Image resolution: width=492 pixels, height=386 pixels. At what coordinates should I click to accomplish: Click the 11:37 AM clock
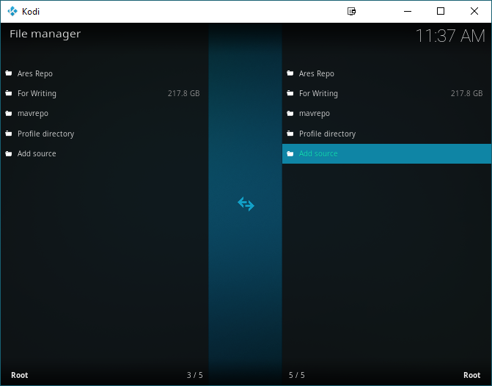click(x=450, y=36)
